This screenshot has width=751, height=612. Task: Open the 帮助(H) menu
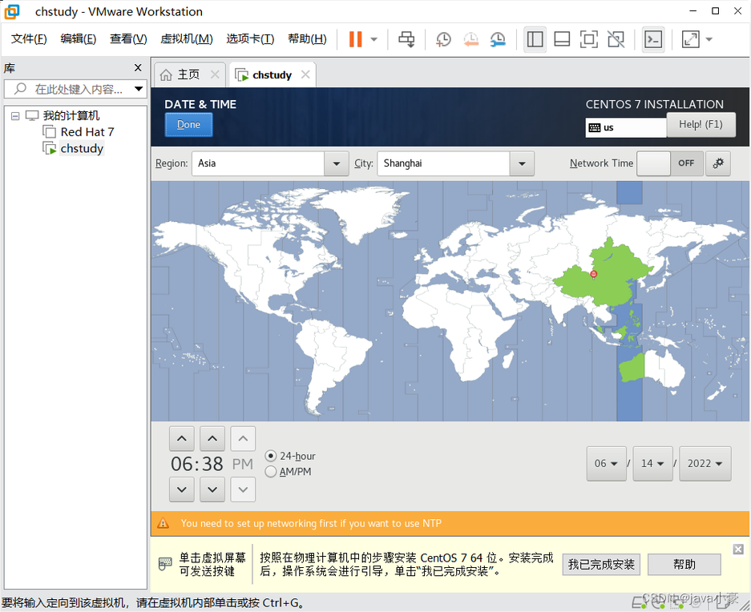coord(307,38)
